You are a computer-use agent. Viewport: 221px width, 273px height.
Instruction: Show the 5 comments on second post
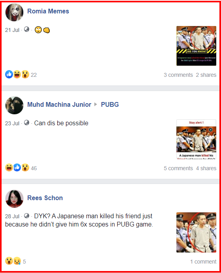[178, 168]
